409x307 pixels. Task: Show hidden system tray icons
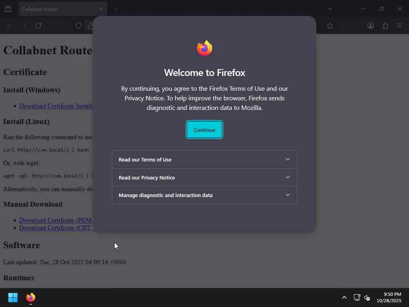[x=344, y=297]
